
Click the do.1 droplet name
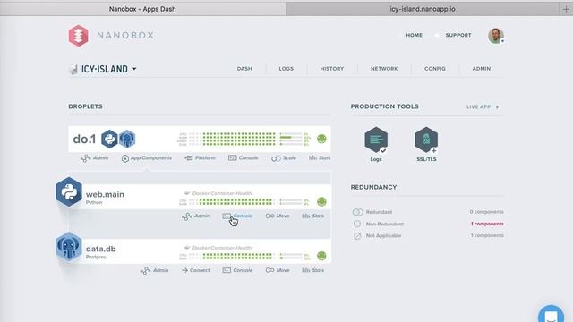pos(84,140)
